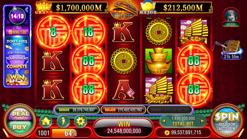Click the Join Next Tournament banner
The image size is (247, 139).
pyautogui.click(x=17, y=61)
